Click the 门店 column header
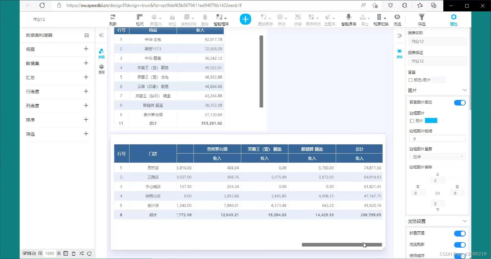Viewport: 491px width, 259px height. pyautogui.click(x=153, y=154)
